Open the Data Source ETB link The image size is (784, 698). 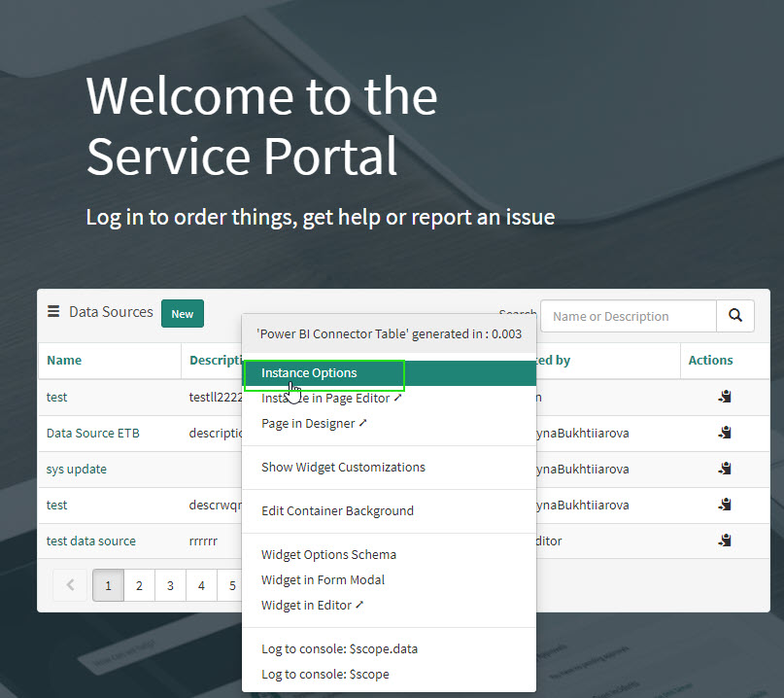(x=93, y=433)
